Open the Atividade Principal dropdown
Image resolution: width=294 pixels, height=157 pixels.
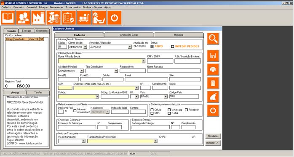82,71
